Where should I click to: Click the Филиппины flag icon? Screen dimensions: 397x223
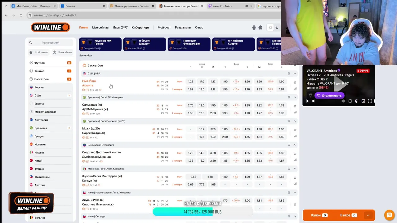(31, 177)
